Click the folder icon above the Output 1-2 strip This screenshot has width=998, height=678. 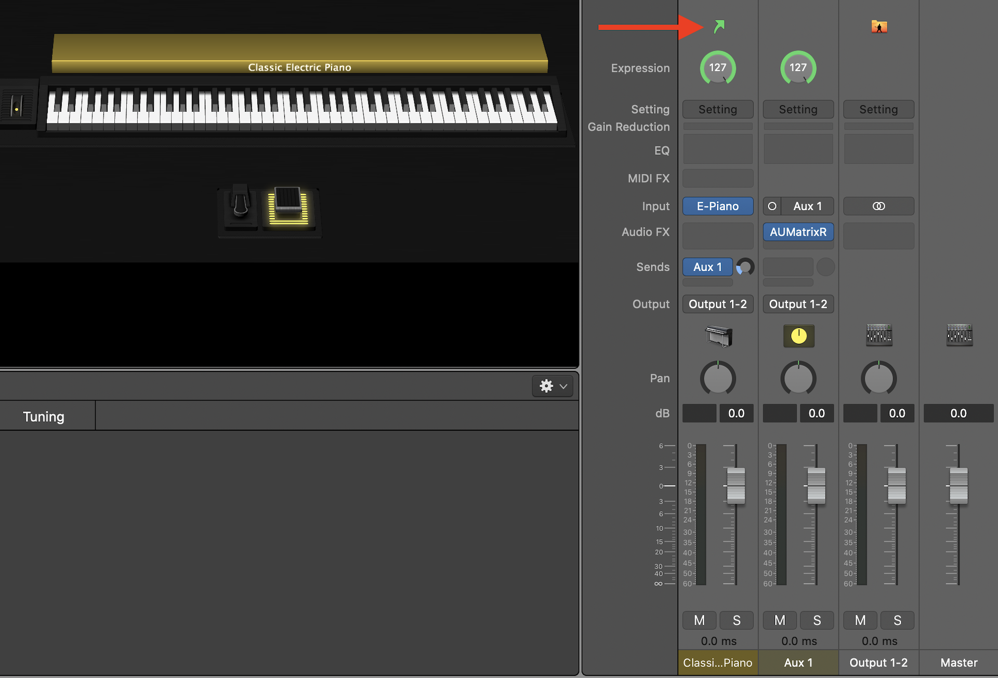[x=879, y=26]
